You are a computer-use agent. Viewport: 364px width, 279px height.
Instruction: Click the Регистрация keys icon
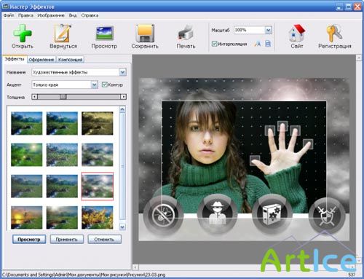pos(334,33)
